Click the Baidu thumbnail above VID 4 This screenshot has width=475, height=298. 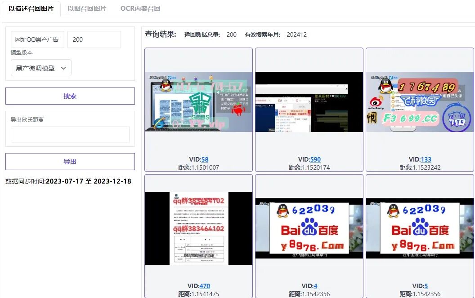(309, 228)
